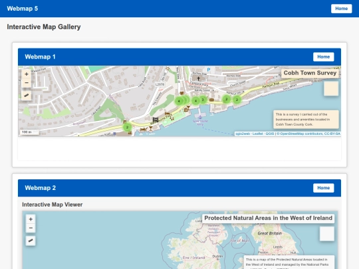Open the QGIS attribution link
359x269 pixels.
click(270, 134)
